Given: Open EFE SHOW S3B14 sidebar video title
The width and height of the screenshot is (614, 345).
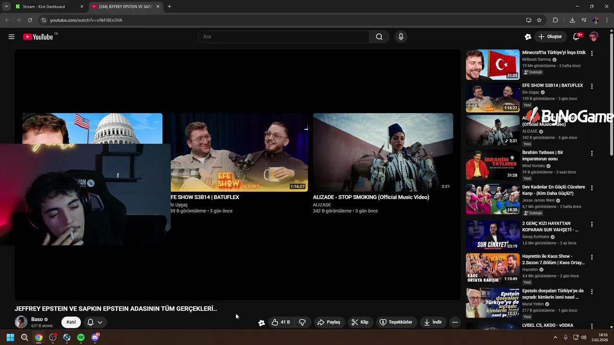Looking at the screenshot, I should (553, 85).
